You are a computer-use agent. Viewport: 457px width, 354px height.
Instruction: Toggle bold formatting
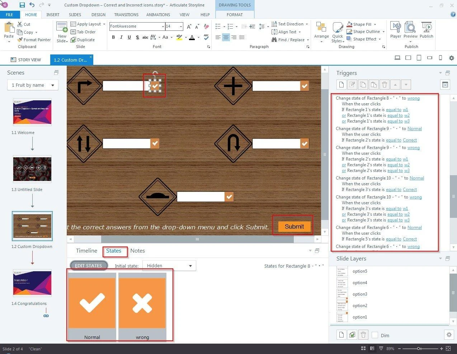(x=113, y=37)
